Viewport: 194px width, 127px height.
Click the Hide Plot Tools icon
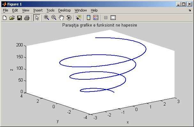tap(106, 18)
